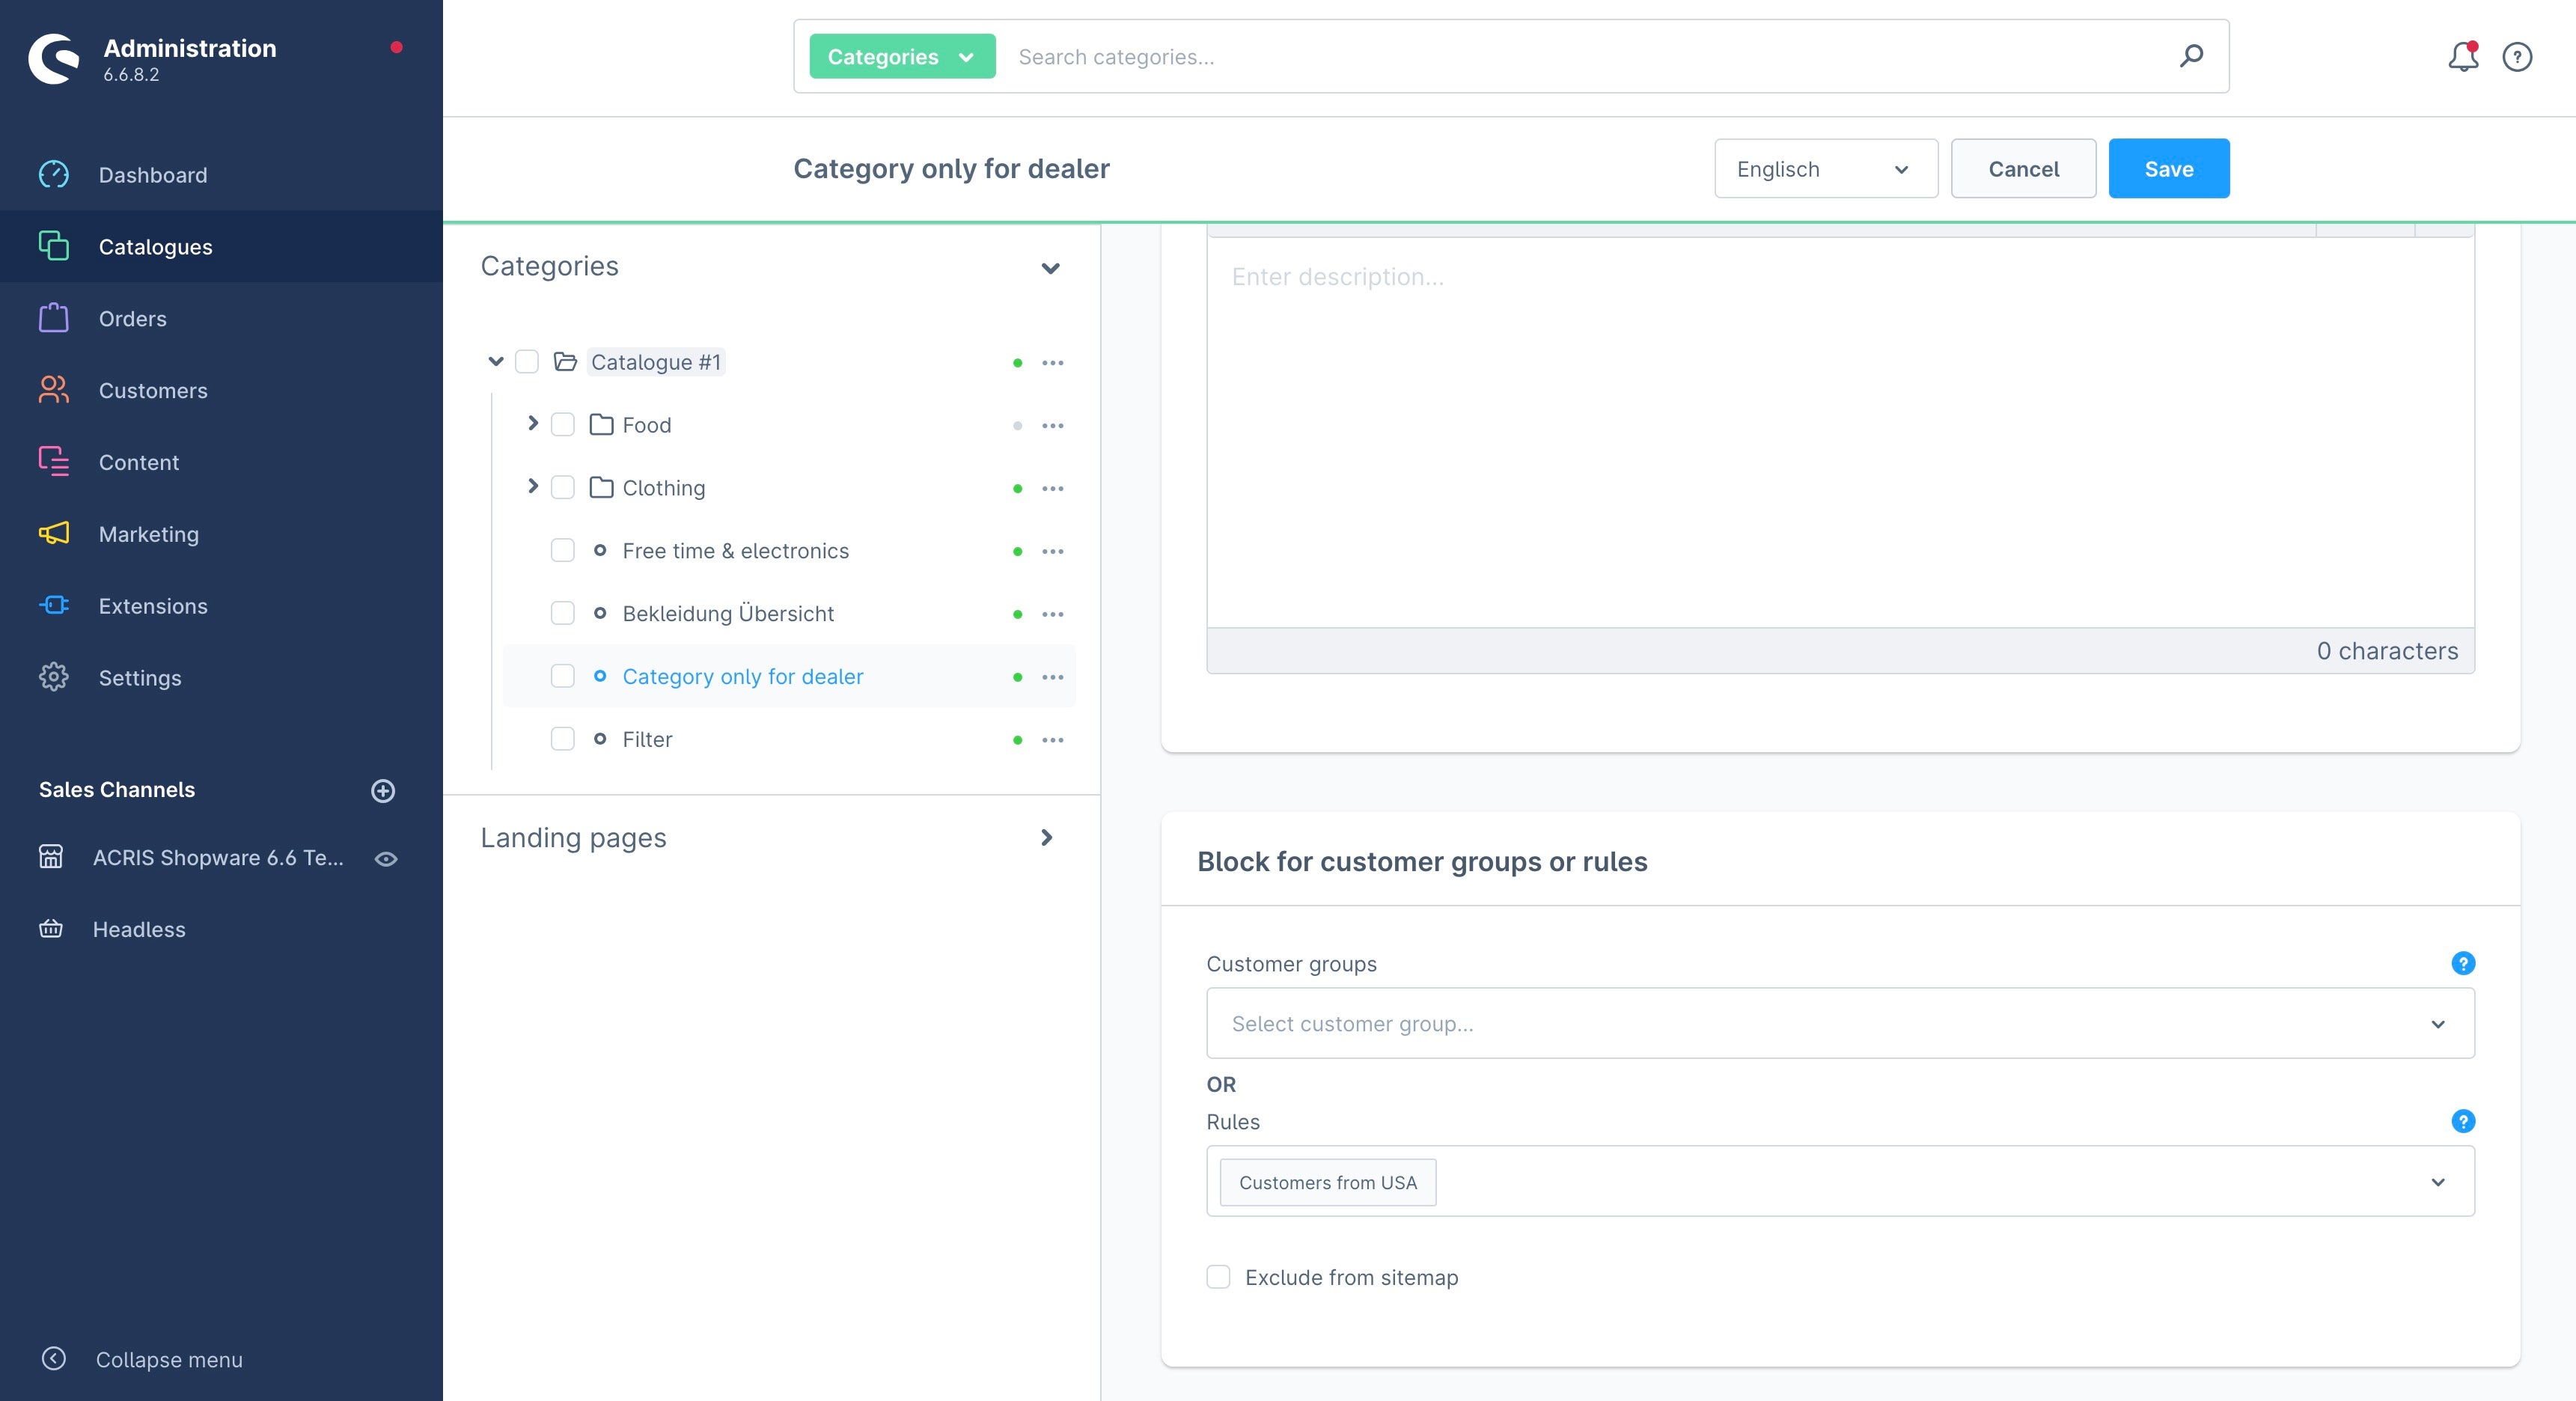2576x1401 pixels.
Task: Toggle ACRIS storefront visibility eye
Action: [386, 859]
